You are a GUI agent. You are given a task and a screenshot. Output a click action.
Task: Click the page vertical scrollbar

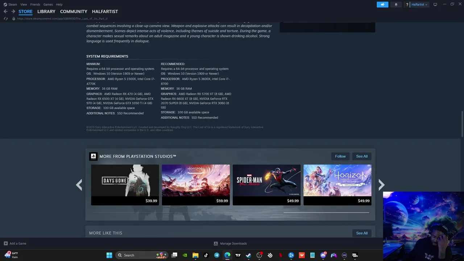pyautogui.click(x=462, y=124)
